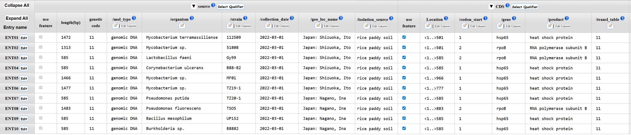Collapse the source feature section triangle
The width and height of the screenshot is (631, 135).
(x=194, y=6)
